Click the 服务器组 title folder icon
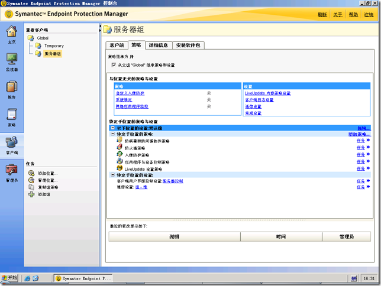This screenshot has width=381, height=286. (107, 30)
